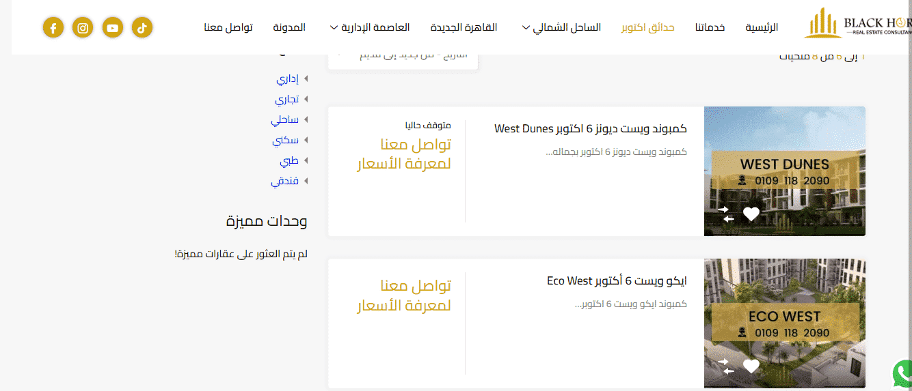Expand arrow beside تجاري category
912x391 pixels.
point(306,100)
